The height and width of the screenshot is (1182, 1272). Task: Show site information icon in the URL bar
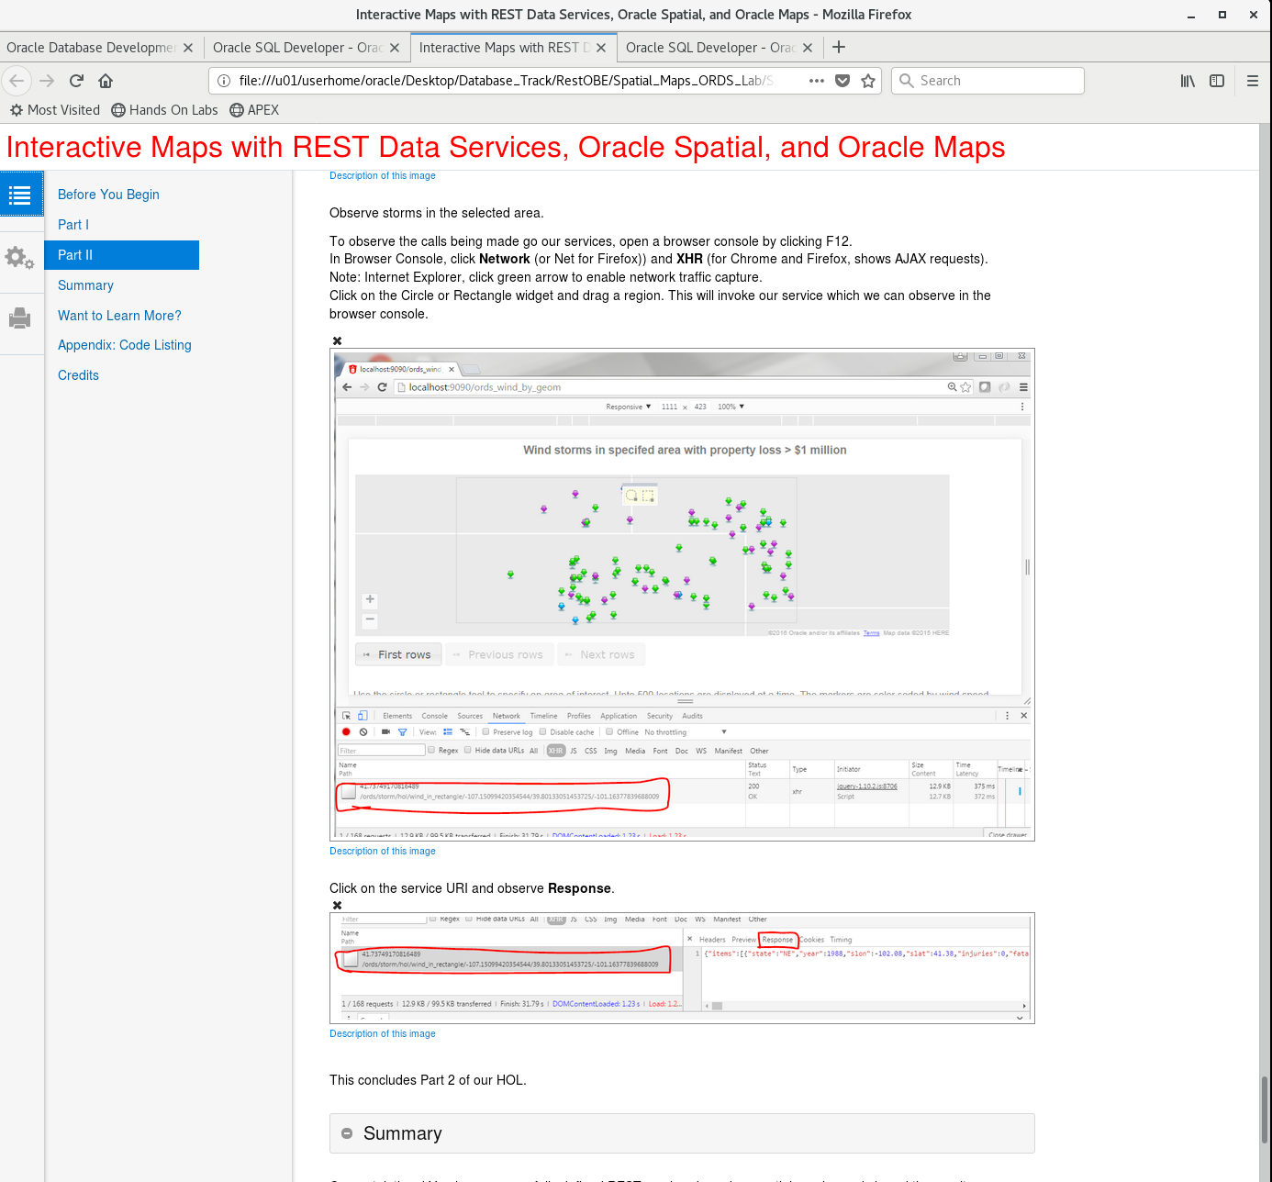(x=224, y=81)
